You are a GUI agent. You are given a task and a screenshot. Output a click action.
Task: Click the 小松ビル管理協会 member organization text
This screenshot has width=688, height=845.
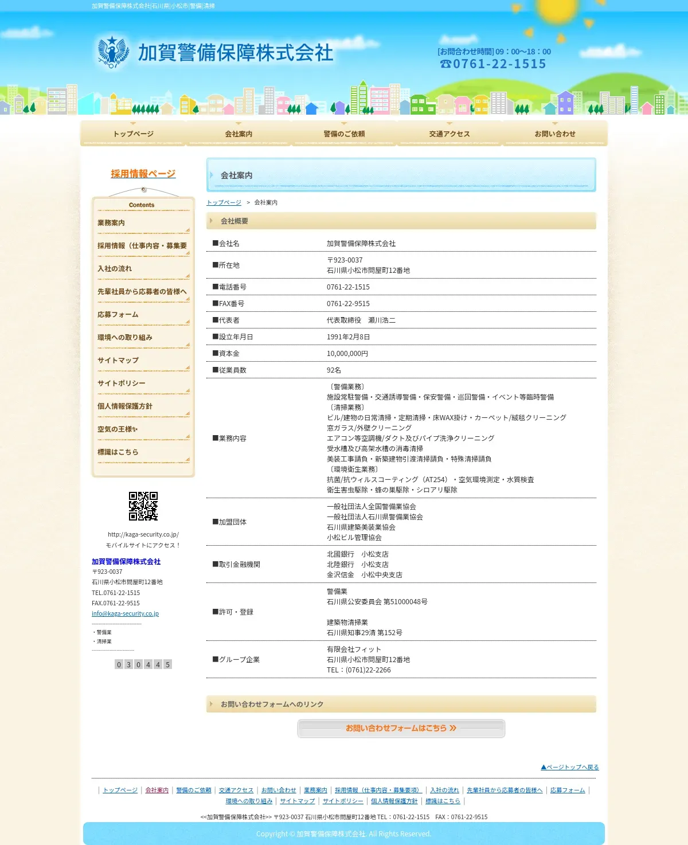354,538
